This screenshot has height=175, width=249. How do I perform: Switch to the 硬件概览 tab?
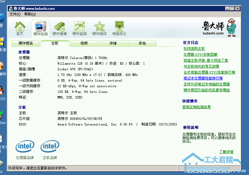[26, 43]
